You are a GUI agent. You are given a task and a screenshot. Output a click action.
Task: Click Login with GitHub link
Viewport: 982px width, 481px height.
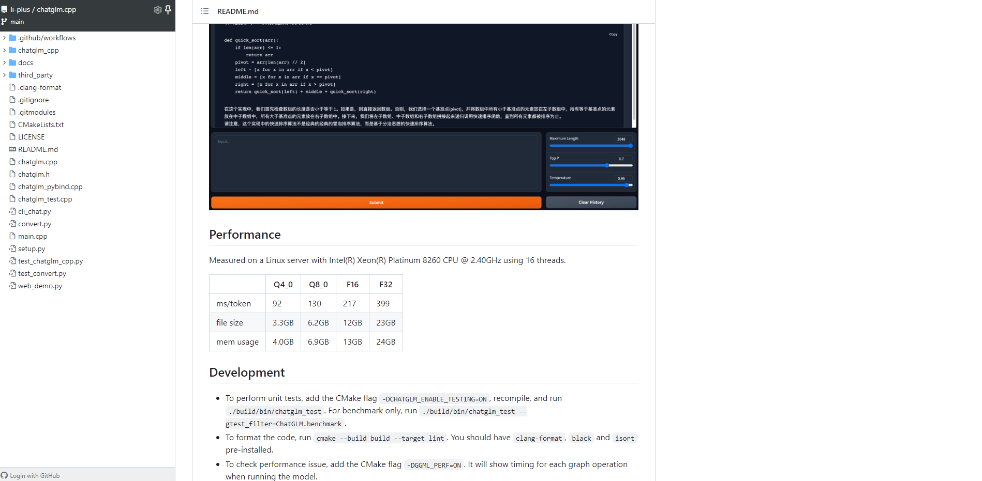[x=35, y=475]
